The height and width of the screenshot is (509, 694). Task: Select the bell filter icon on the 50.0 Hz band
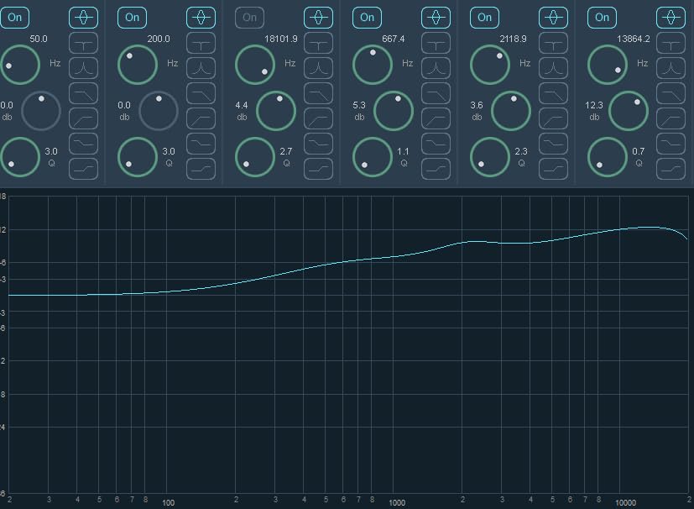click(x=84, y=18)
